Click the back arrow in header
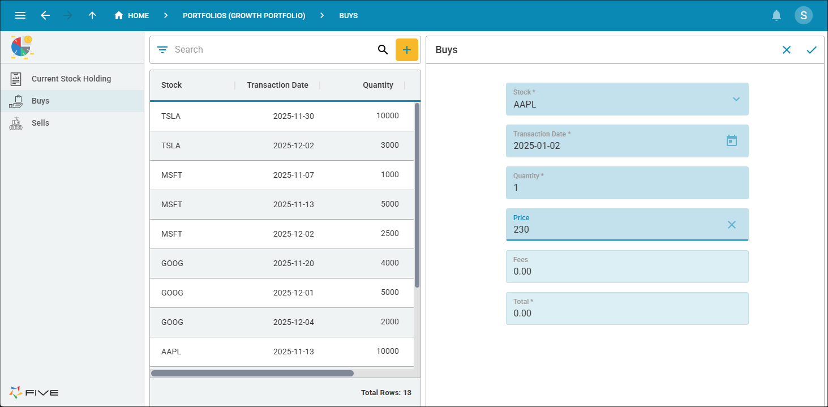 coord(45,15)
